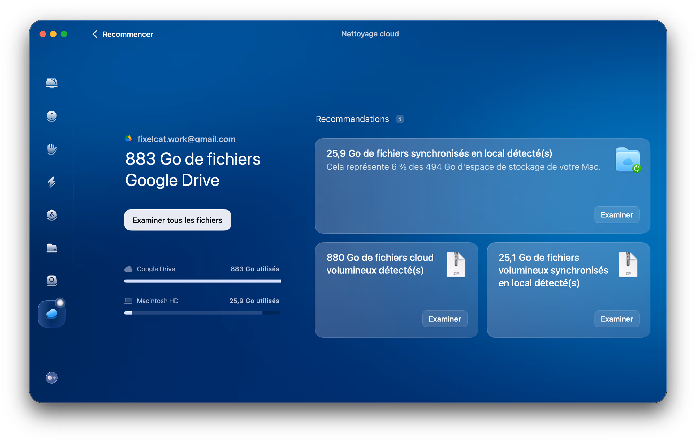Click the Recommandations heading
This screenshot has width=696, height=442.
[x=352, y=119]
